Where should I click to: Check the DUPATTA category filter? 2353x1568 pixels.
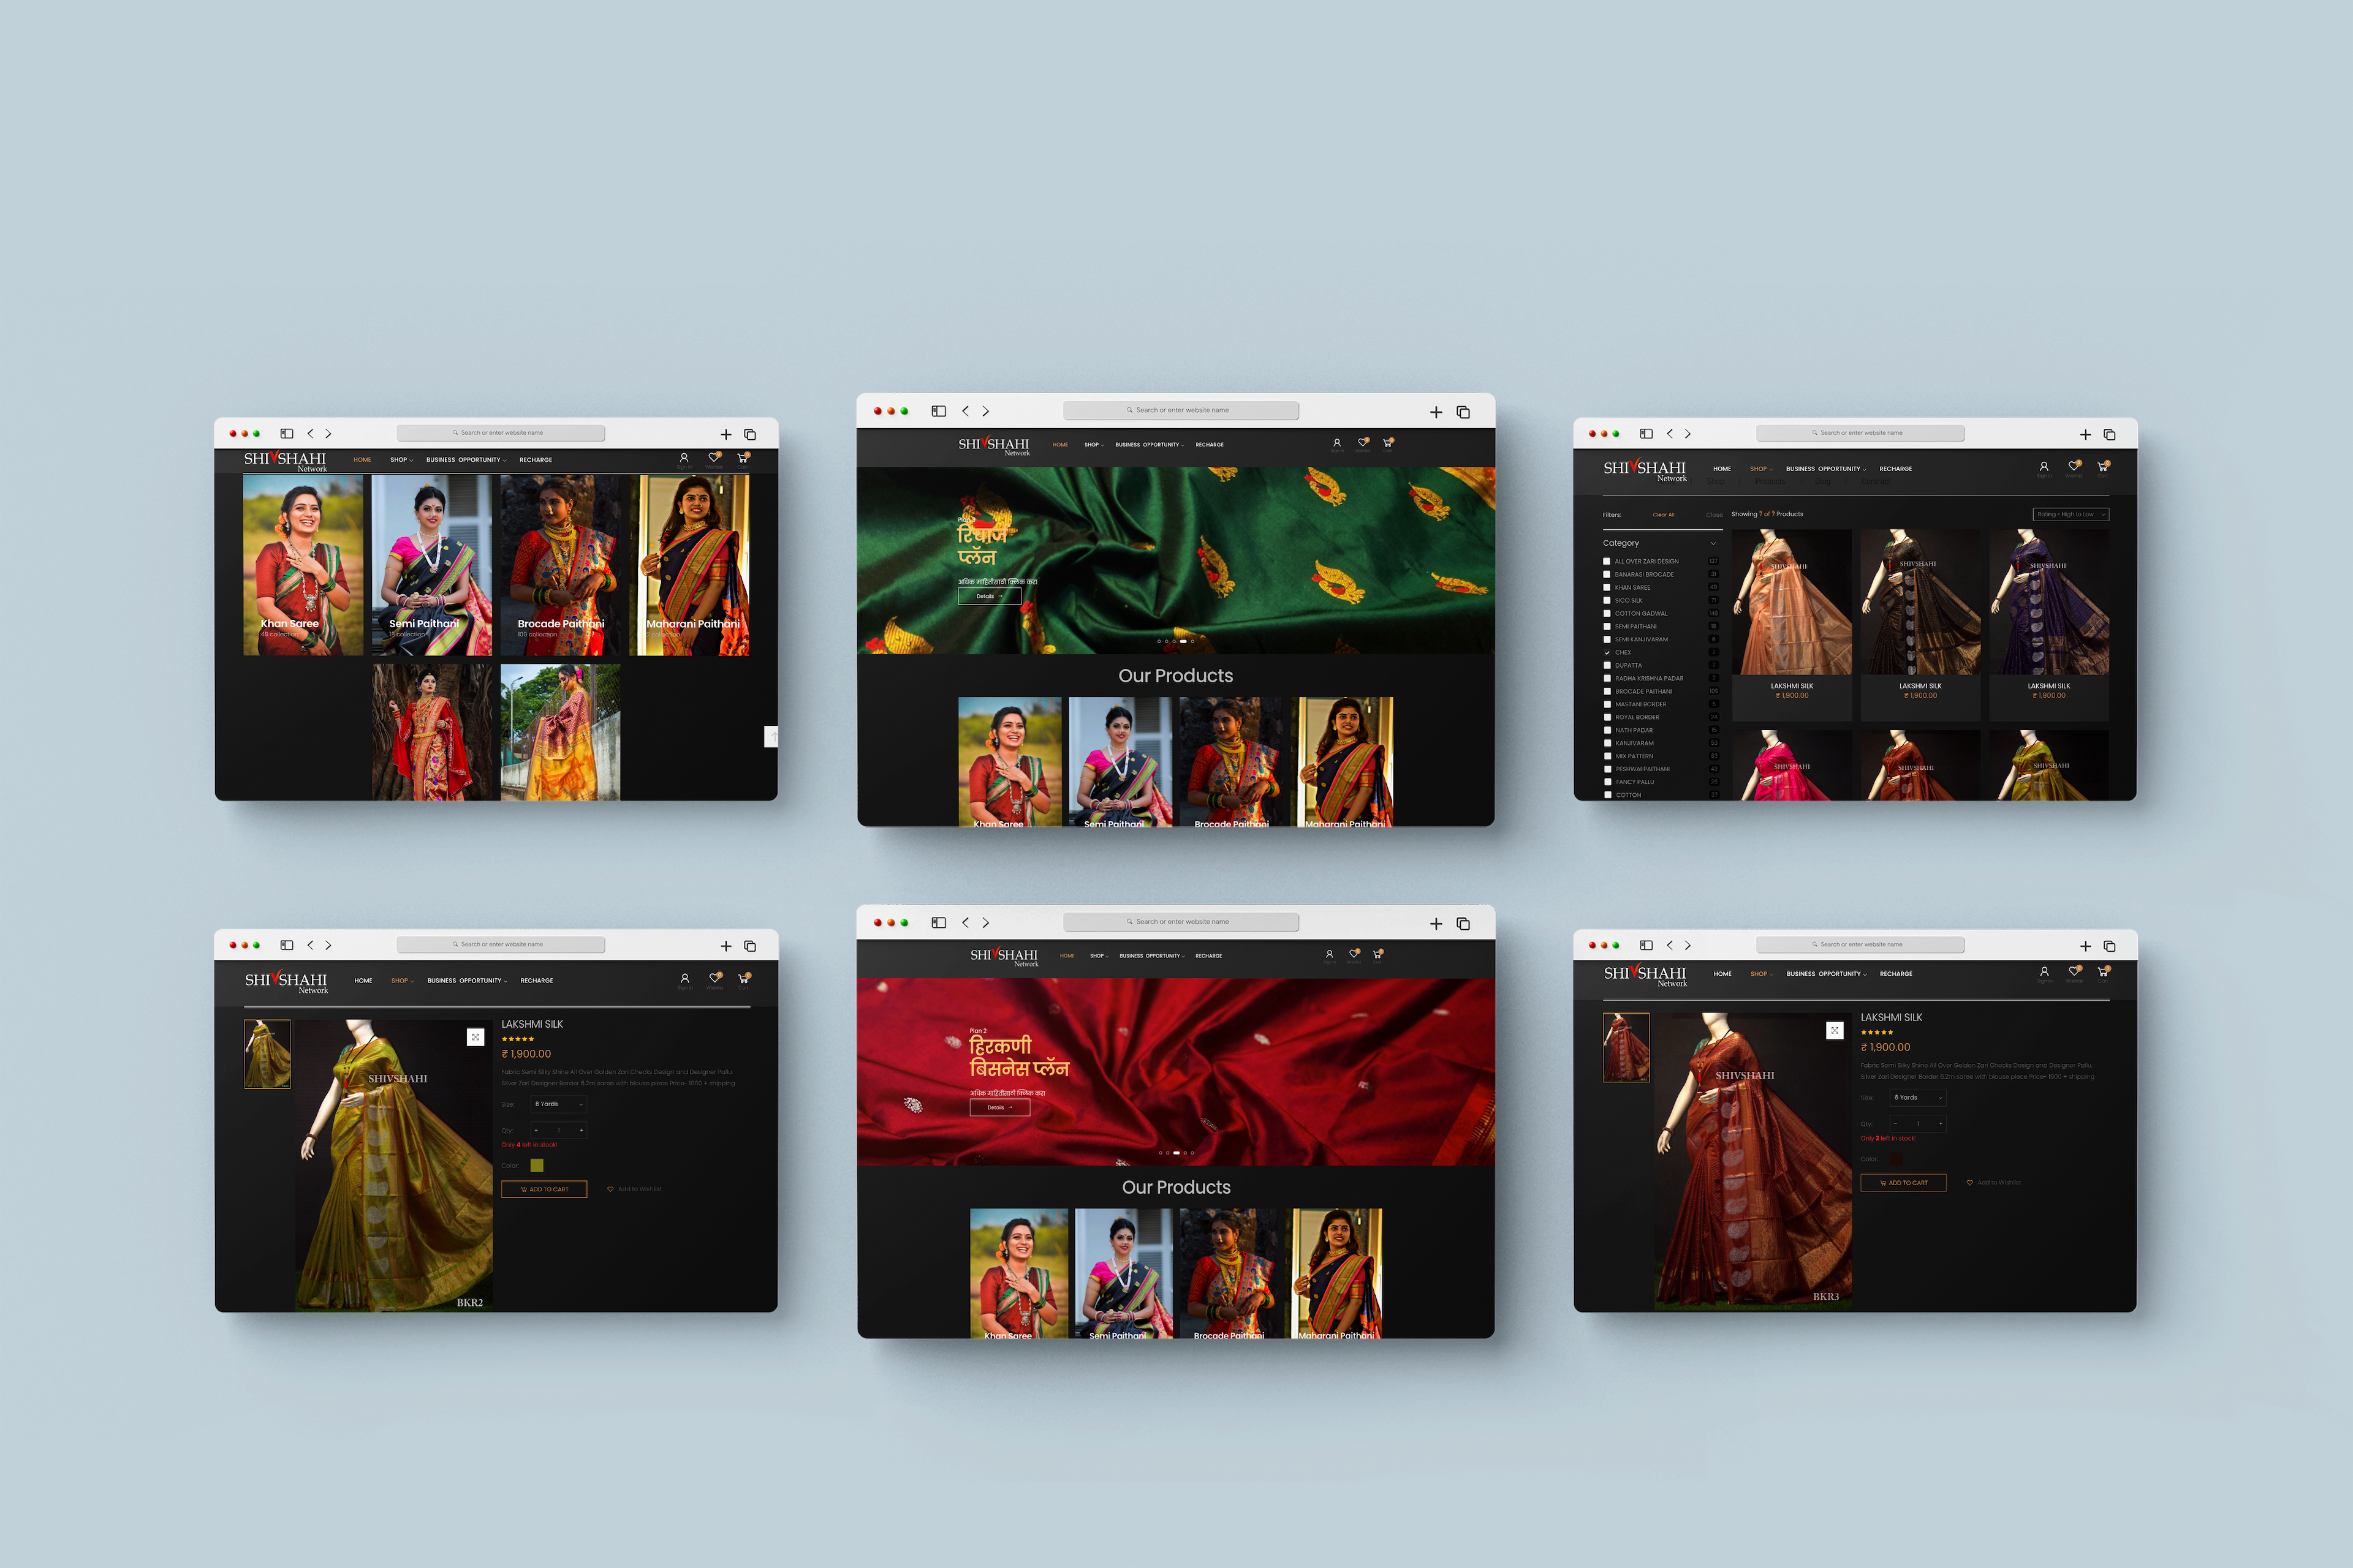tap(1607, 665)
